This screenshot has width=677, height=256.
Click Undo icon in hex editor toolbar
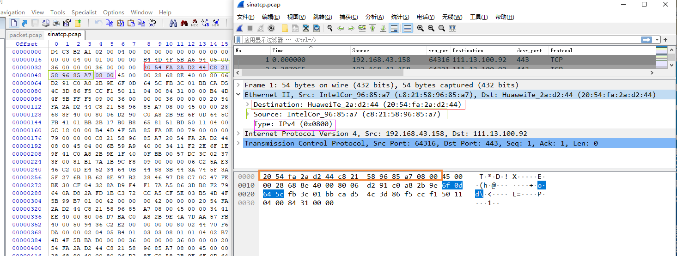coord(98,23)
